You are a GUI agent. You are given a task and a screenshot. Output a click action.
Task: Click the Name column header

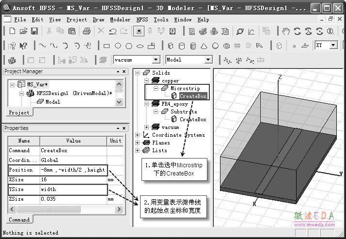click(x=24, y=141)
